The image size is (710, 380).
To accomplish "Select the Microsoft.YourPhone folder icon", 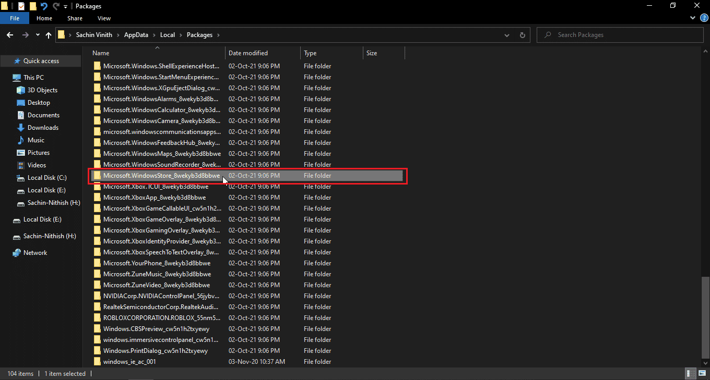I will coord(97,263).
